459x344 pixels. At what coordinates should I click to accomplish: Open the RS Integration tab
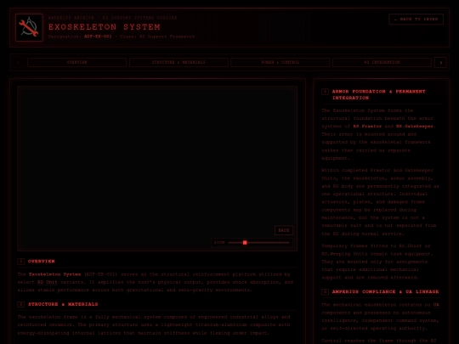[x=382, y=62]
